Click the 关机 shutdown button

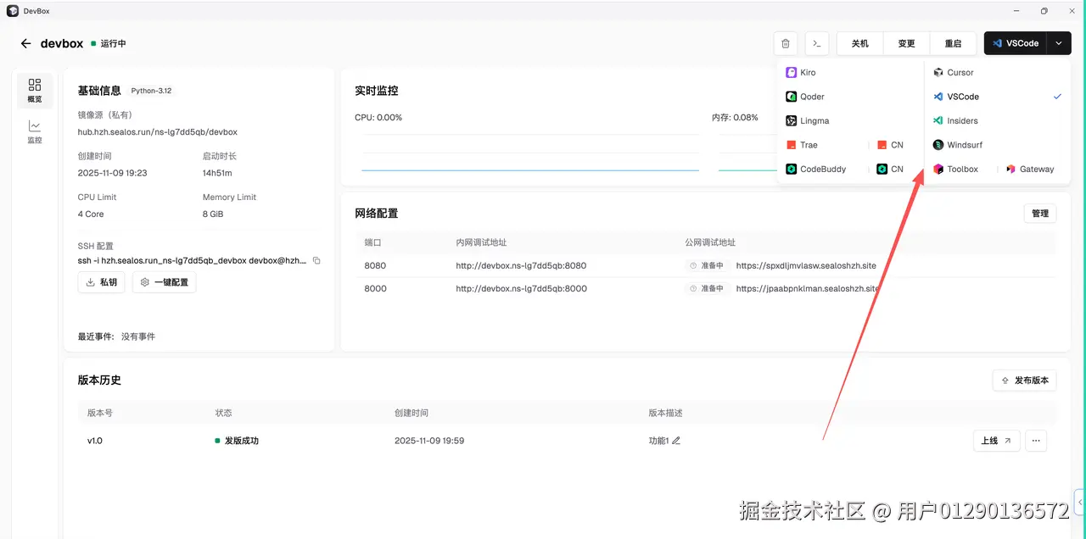[x=859, y=43]
